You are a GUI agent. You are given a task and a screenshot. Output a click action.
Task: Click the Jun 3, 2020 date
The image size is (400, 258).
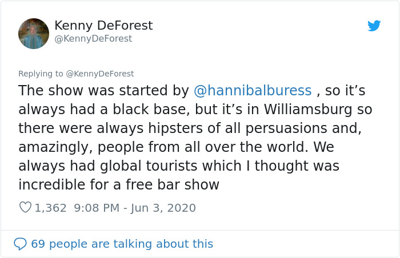pyautogui.click(x=165, y=208)
